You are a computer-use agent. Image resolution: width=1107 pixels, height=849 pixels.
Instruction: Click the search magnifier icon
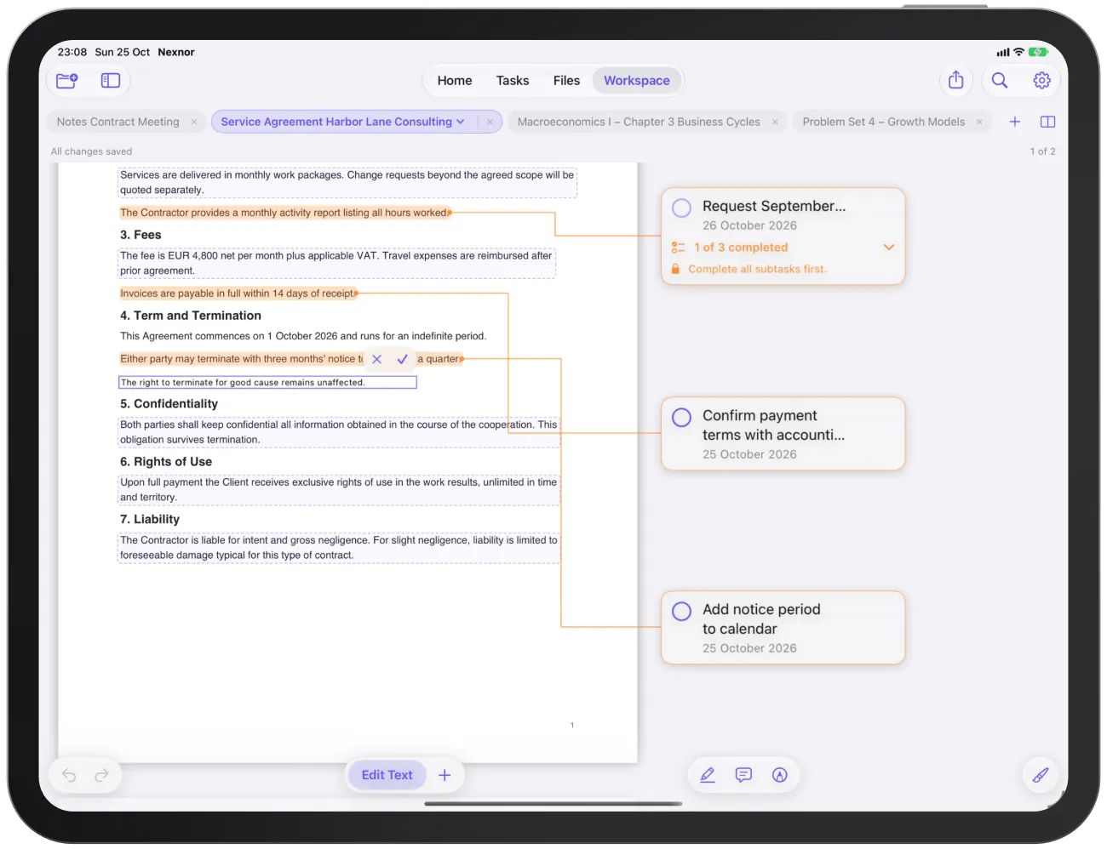[1000, 80]
